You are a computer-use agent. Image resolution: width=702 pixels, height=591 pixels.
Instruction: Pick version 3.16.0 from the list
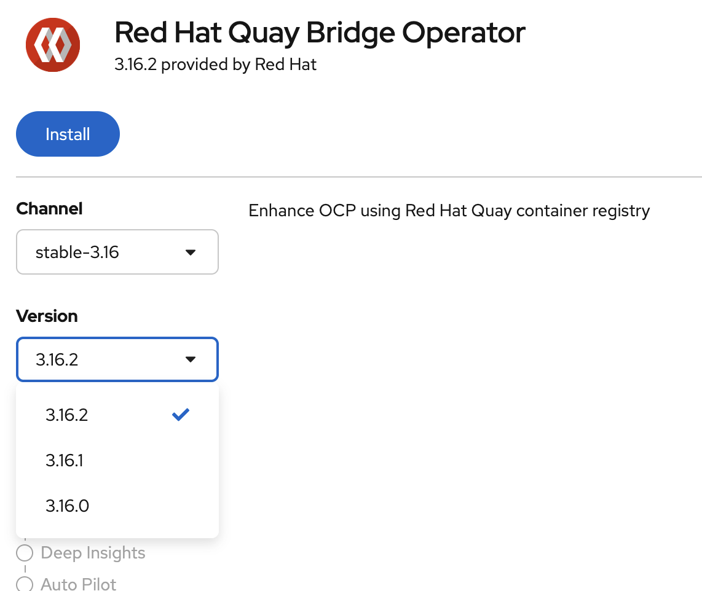tap(67, 506)
